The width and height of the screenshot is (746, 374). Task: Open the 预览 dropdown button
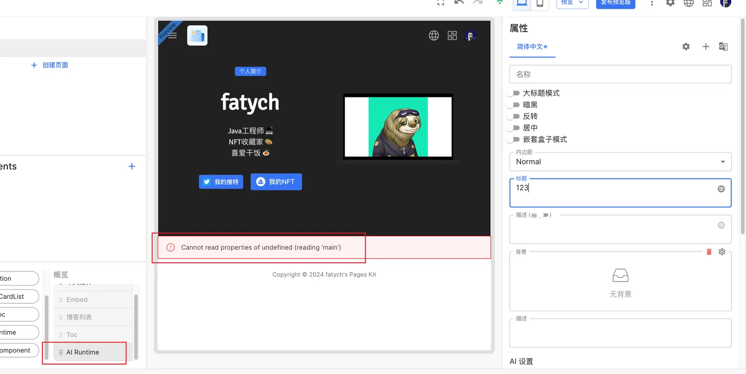572,3
